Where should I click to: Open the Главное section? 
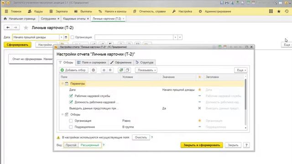tap(16, 11)
